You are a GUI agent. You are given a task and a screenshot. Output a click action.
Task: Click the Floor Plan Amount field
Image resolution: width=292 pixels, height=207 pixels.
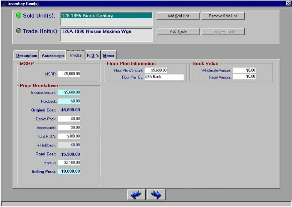tap(156, 70)
